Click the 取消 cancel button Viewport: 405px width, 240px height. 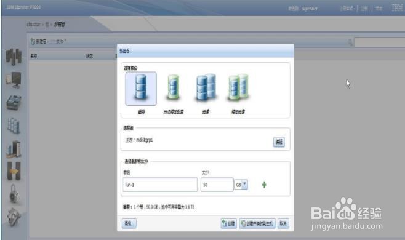pos(283,223)
